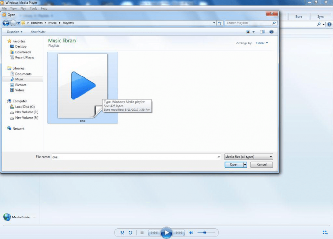Open the Help menu in Windows Media Player
The width and height of the screenshot is (333, 239).
pyautogui.click(x=44, y=8)
